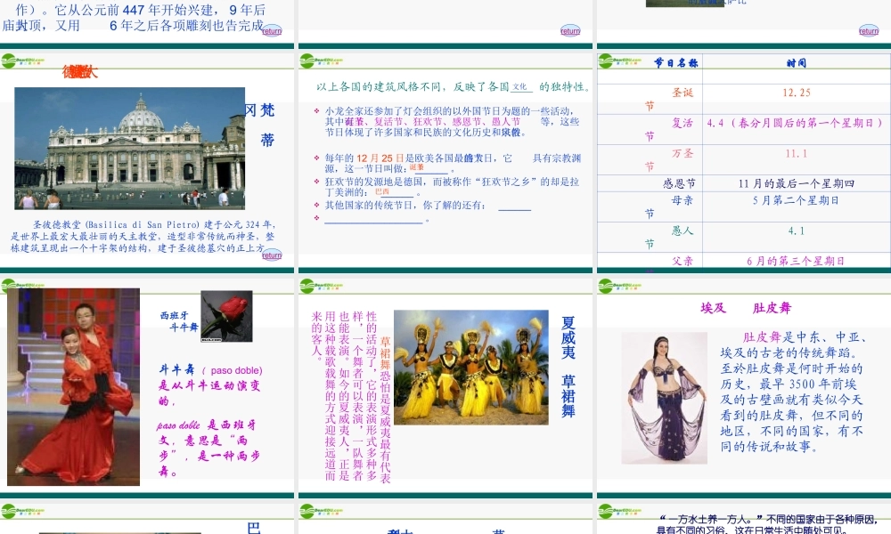The height and width of the screenshot is (534, 891).
Task: Click BearEDU logo on the 一方水土养一方人 slide
Action: (x=620, y=511)
